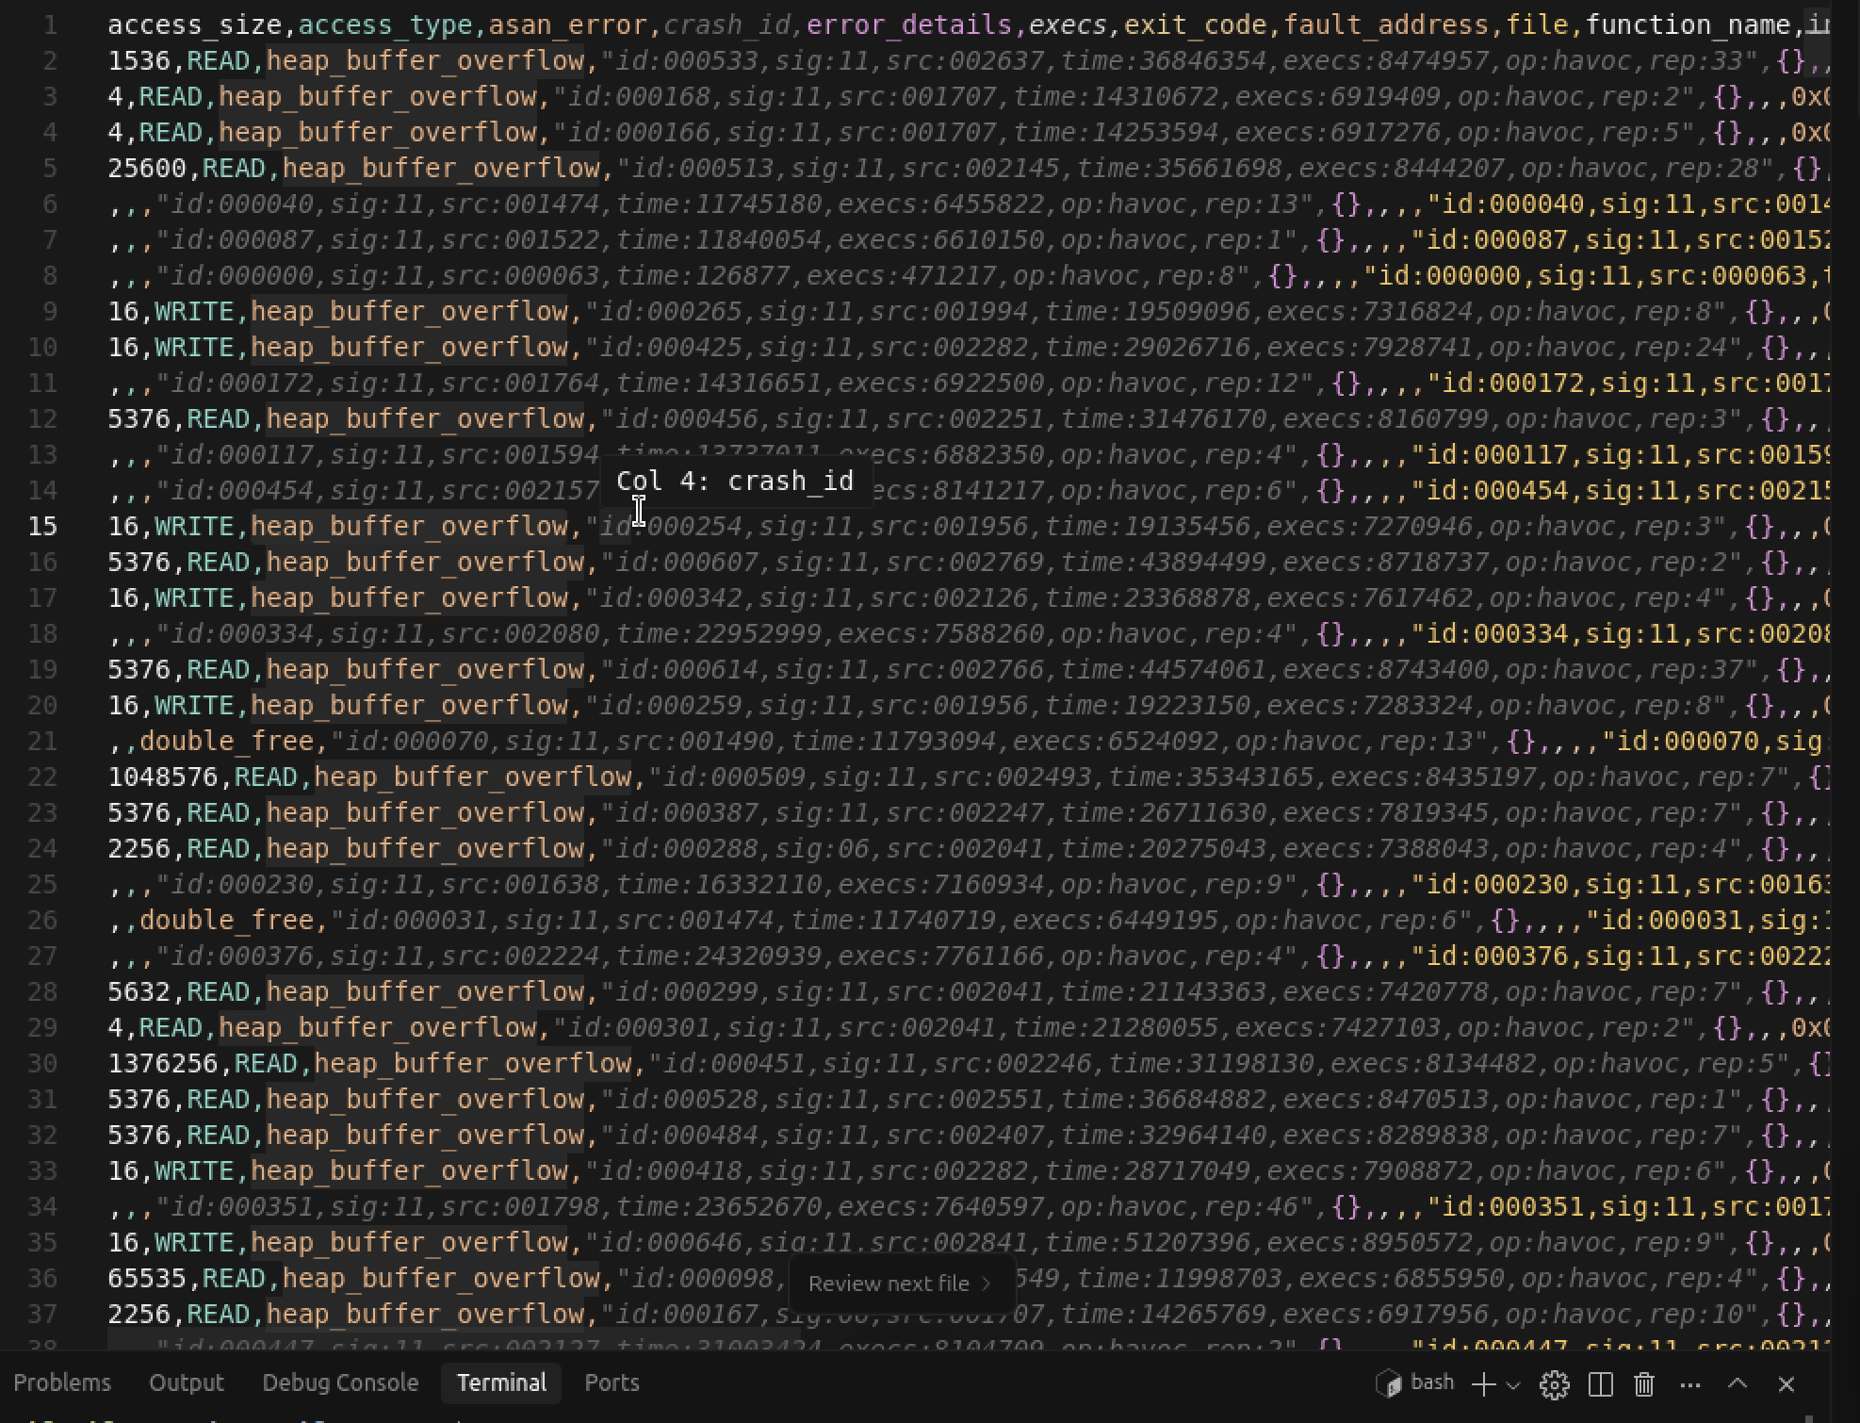This screenshot has width=1860, height=1423.
Task: Open the Output tab
Action: click(187, 1382)
